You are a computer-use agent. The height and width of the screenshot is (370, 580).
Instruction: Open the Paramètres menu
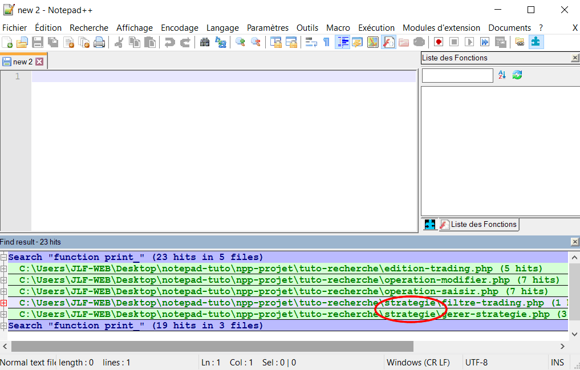[267, 28]
